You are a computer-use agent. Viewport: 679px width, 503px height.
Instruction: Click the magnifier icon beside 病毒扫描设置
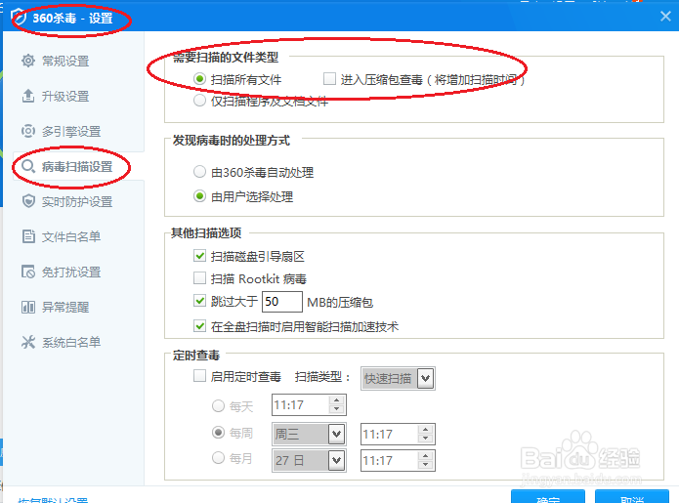coord(28,166)
